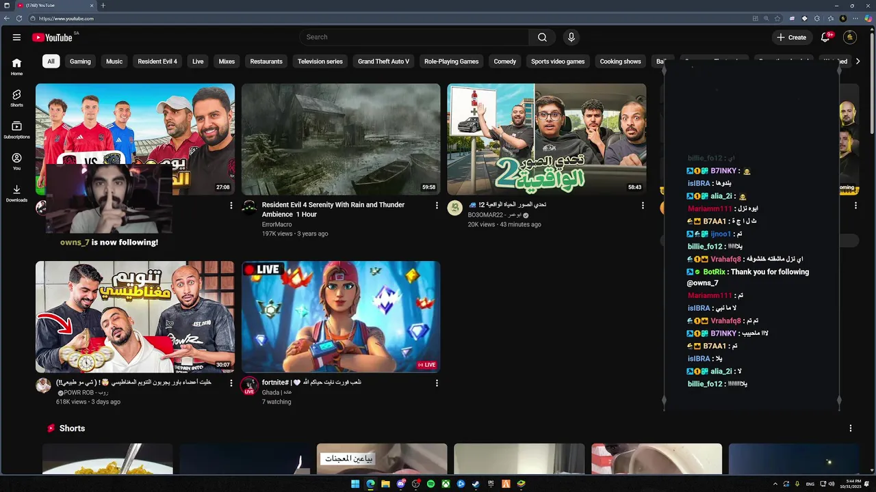Open the browser extensions icon
Image resolution: width=876 pixels, height=492 pixels.
[817, 18]
